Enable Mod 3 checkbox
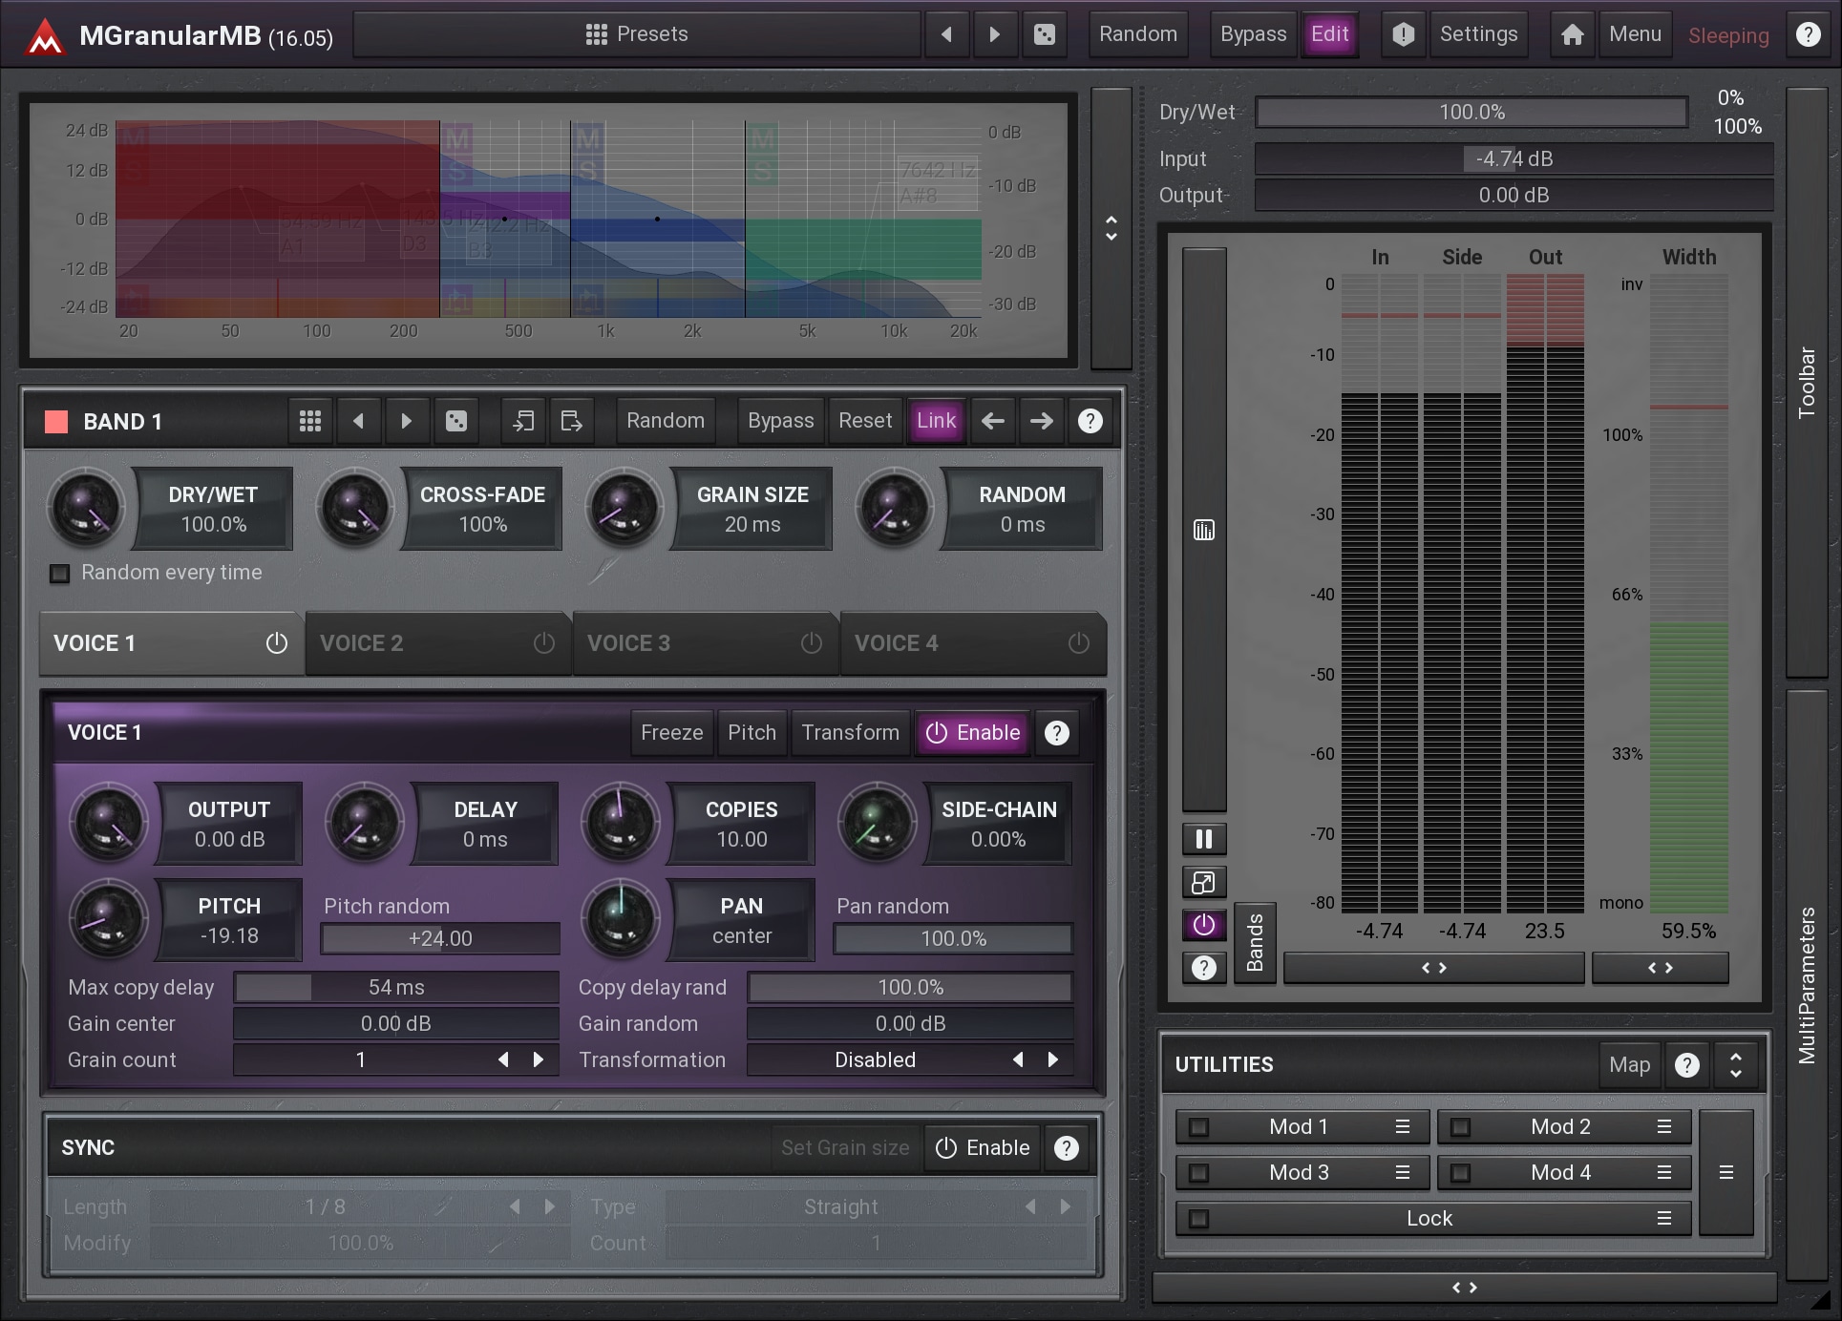1842x1321 pixels. 1198,1173
